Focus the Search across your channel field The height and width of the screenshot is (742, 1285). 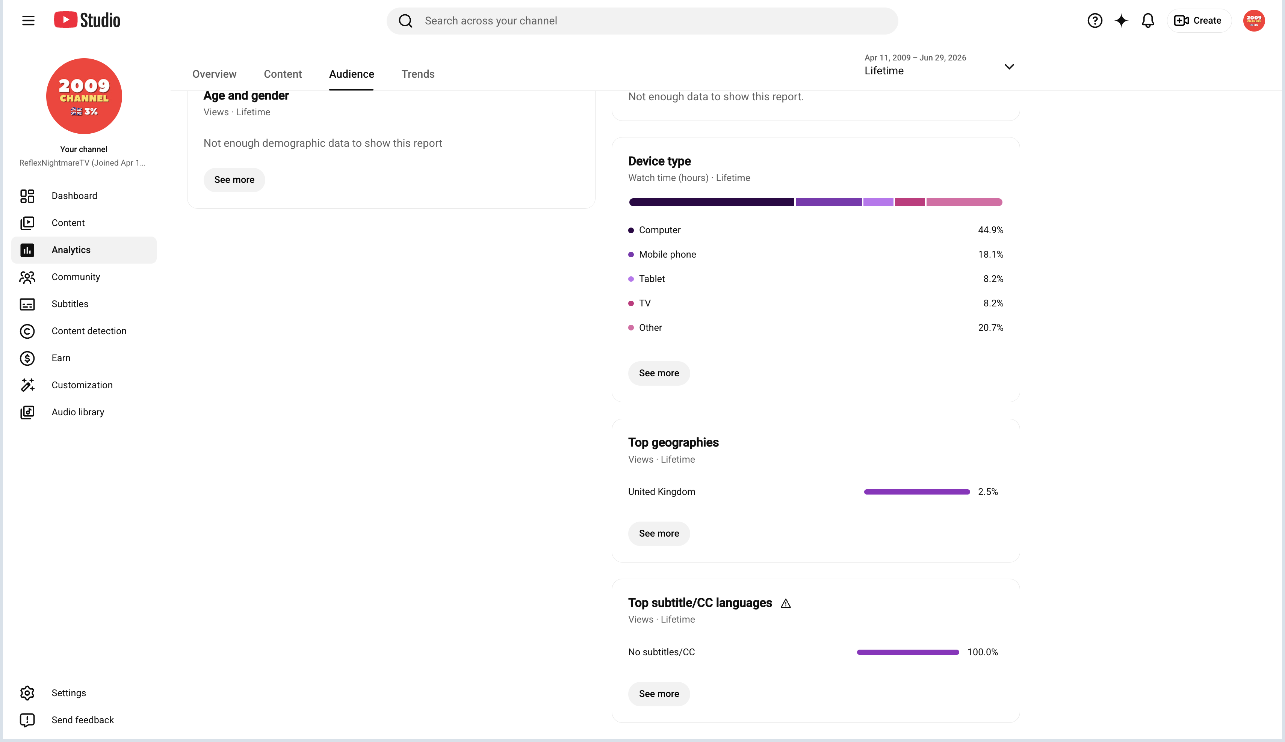pyautogui.click(x=642, y=21)
